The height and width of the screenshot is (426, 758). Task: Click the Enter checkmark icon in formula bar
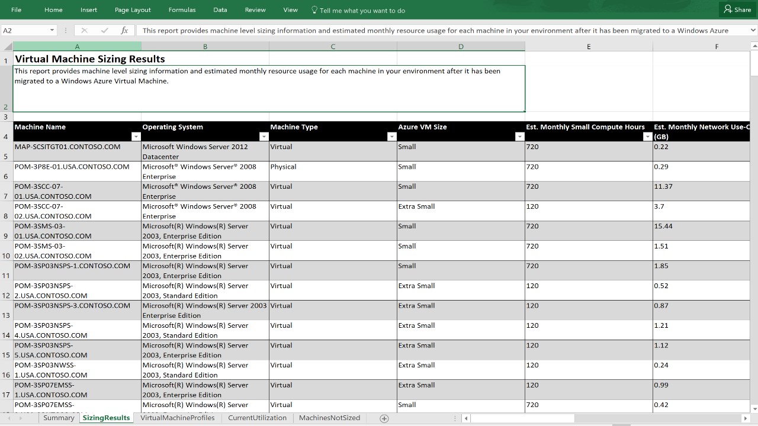105,30
